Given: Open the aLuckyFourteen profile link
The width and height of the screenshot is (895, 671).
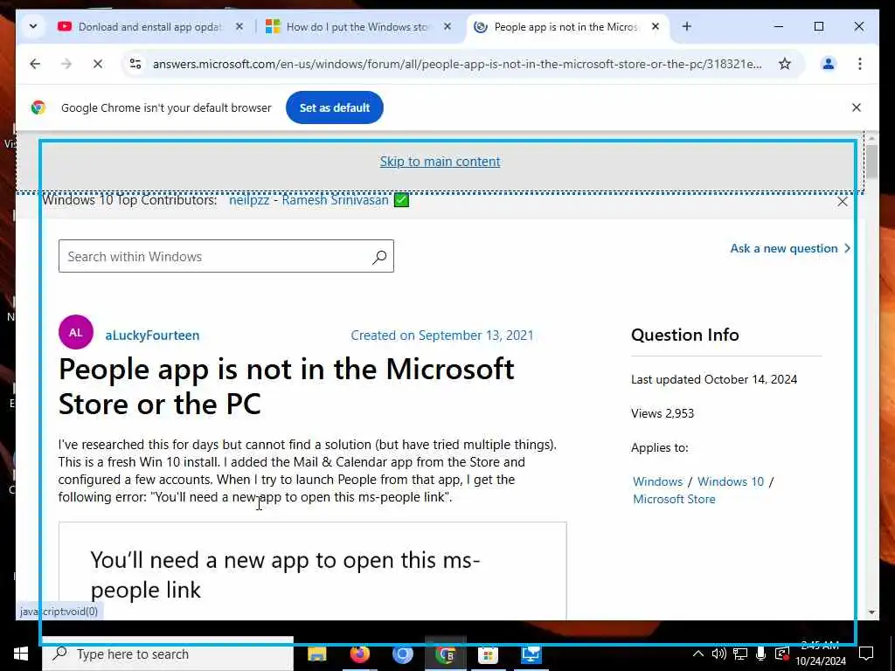Looking at the screenshot, I should point(152,335).
